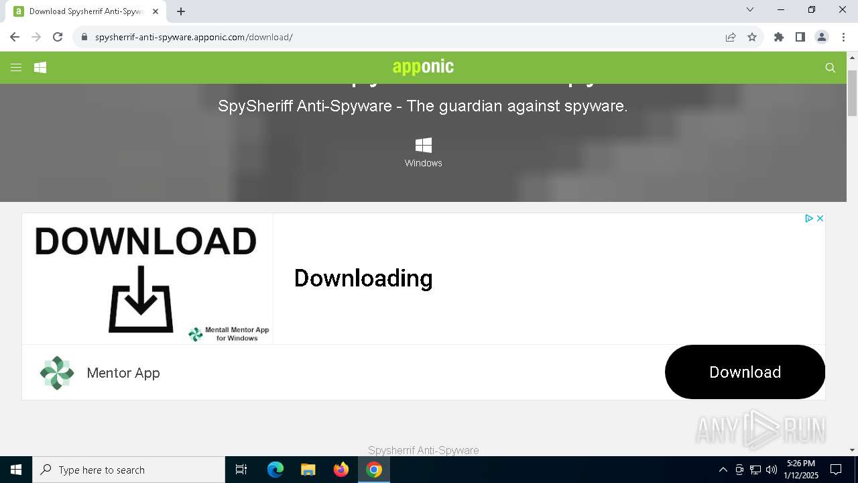Show hidden system tray icons
This screenshot has width=858, height=483.
[723, 470]
